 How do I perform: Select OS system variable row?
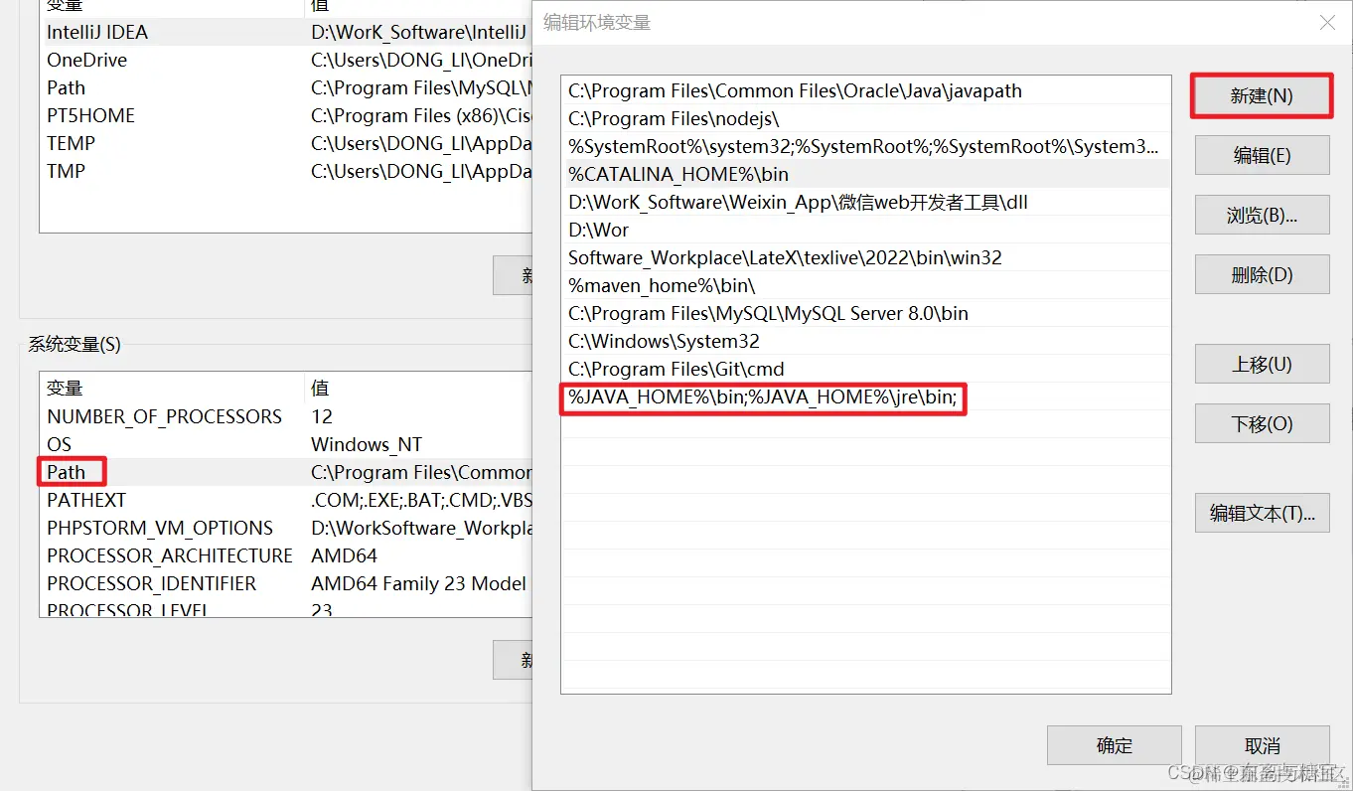[286, 444]
